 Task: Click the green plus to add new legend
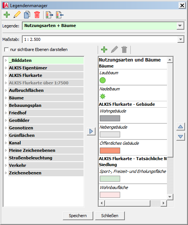click(7, 15)
